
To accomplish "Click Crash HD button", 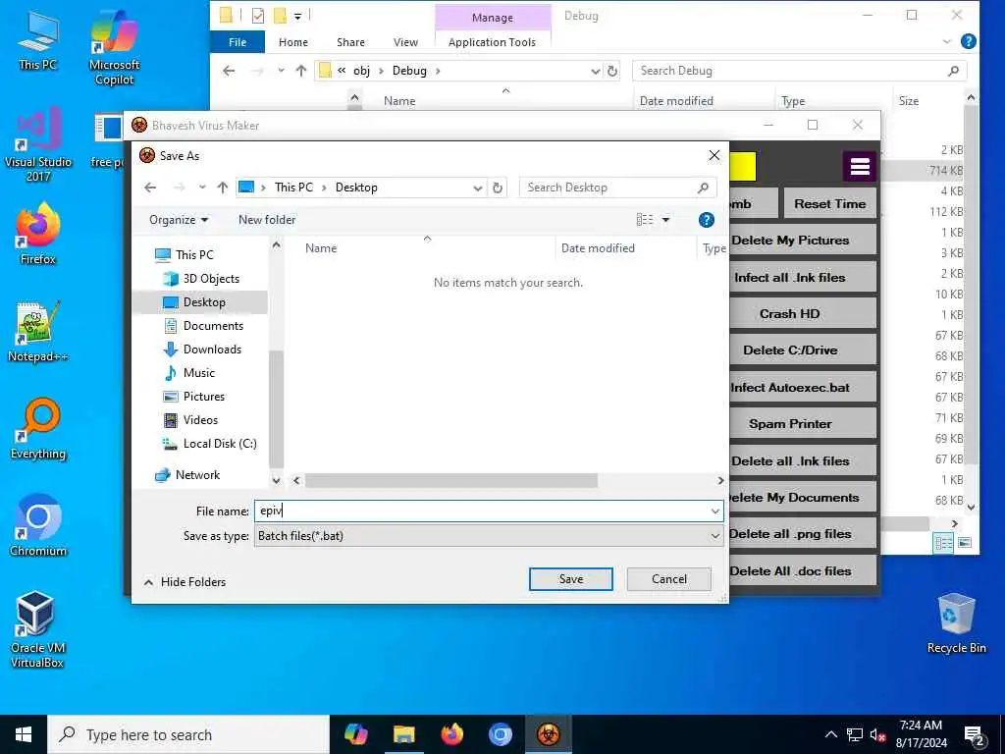I will coord(802,313).
